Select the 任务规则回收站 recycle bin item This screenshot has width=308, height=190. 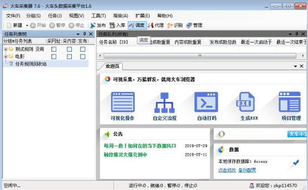(31, 64)
